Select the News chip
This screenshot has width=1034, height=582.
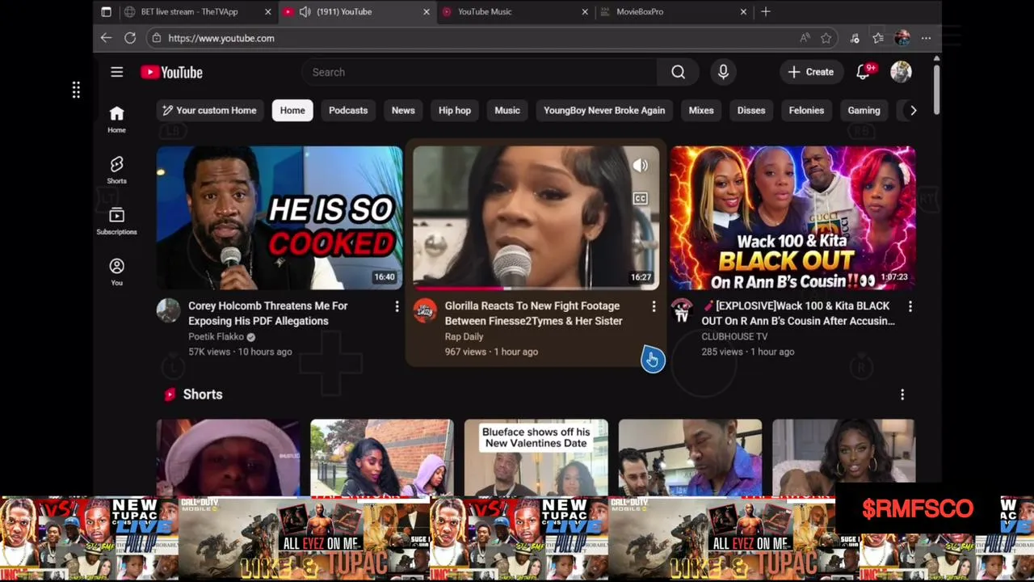(403, 111)
